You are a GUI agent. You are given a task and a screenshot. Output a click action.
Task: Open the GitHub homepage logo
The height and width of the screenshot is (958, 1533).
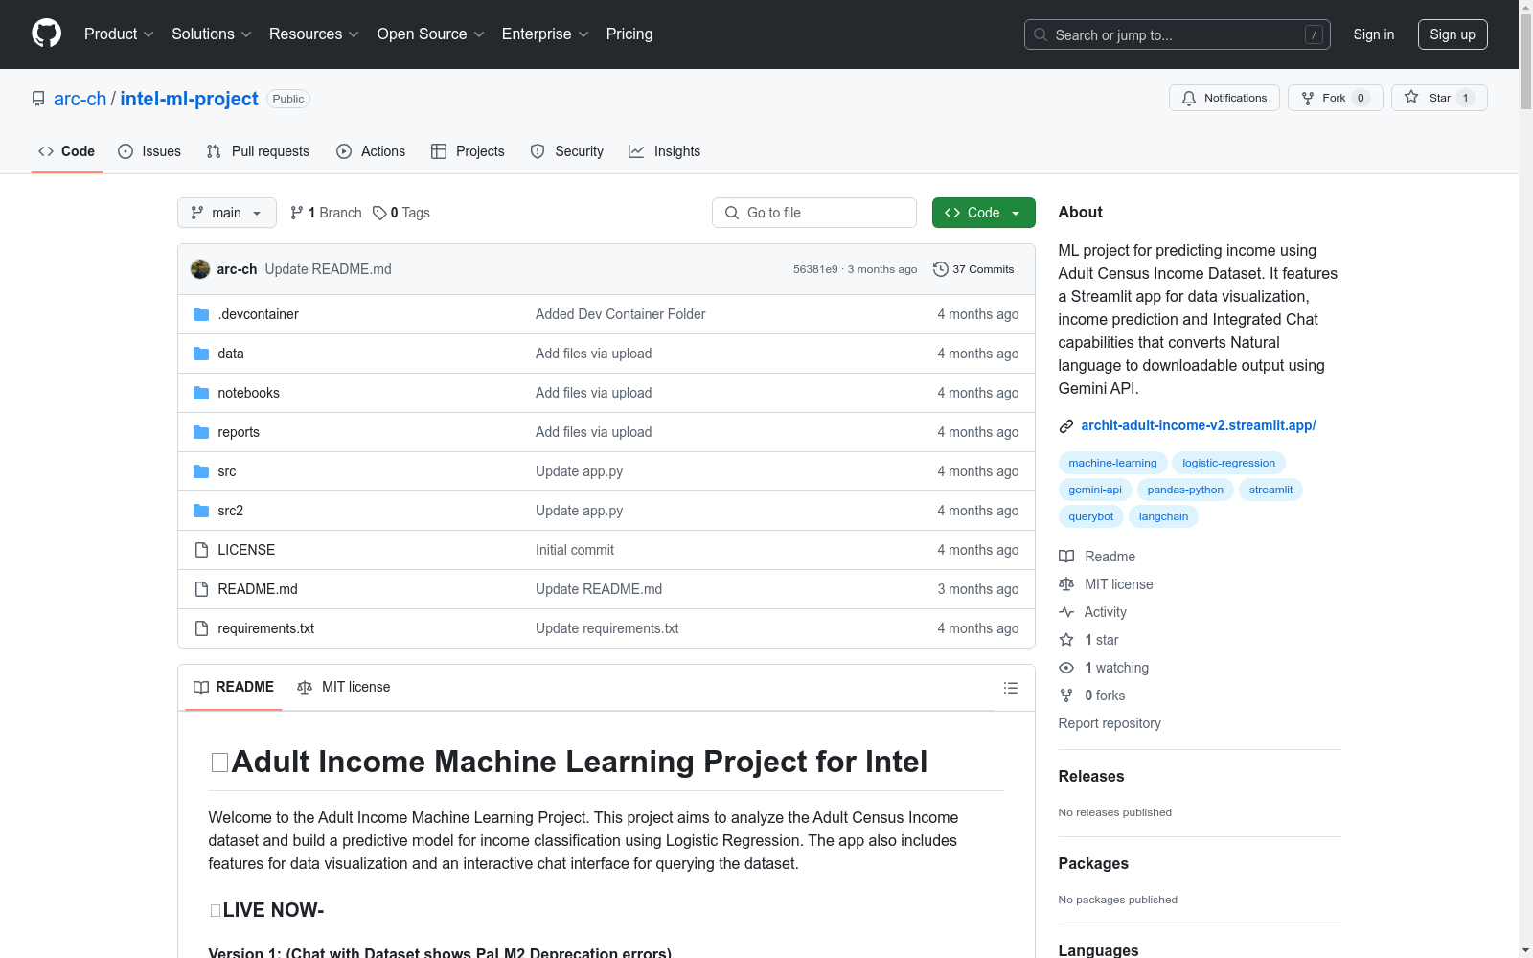tap(46, 34)
